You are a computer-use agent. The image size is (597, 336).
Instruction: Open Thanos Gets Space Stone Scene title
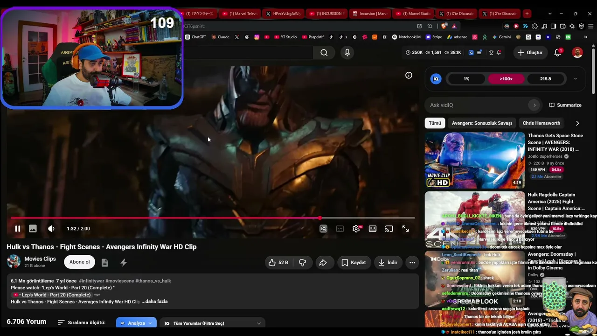555,142
